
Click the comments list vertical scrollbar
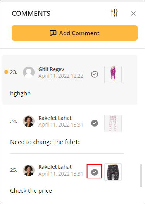coord(141,175)
